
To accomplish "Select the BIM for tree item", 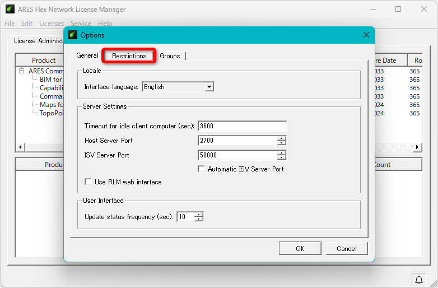I will (x=51, y=80).
